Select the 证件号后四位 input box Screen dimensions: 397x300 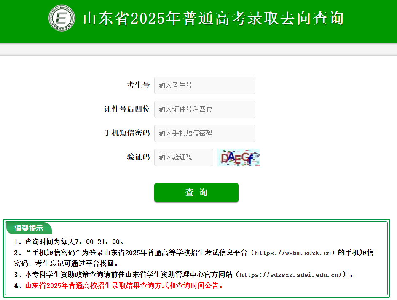tap(204, 109)
